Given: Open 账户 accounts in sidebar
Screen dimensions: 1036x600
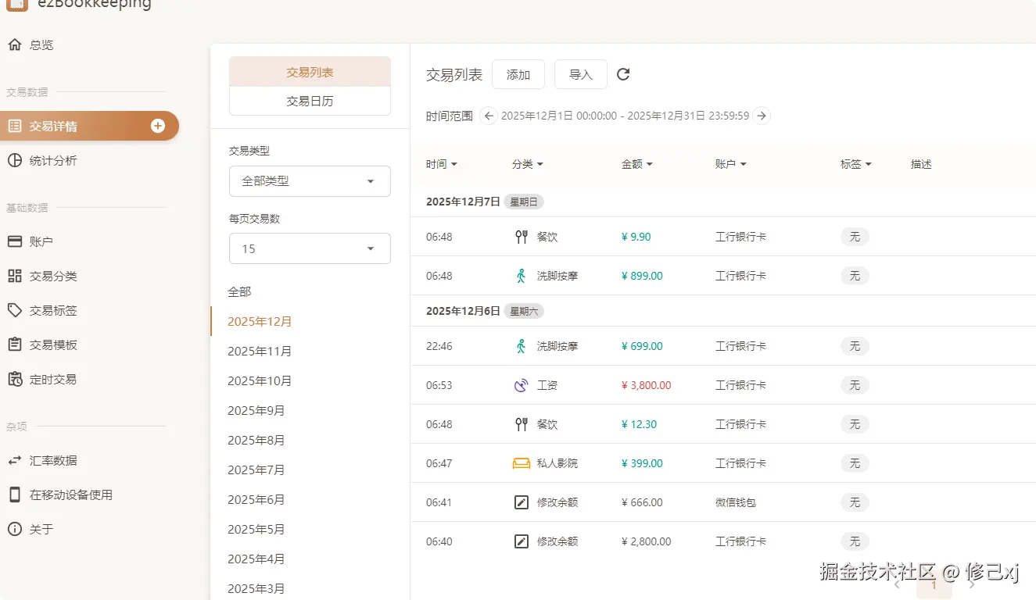Looking at the screenshot, I should [41, 242].
